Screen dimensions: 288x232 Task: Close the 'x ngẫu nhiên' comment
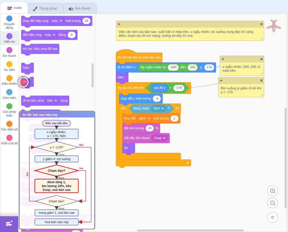[262, 59]
